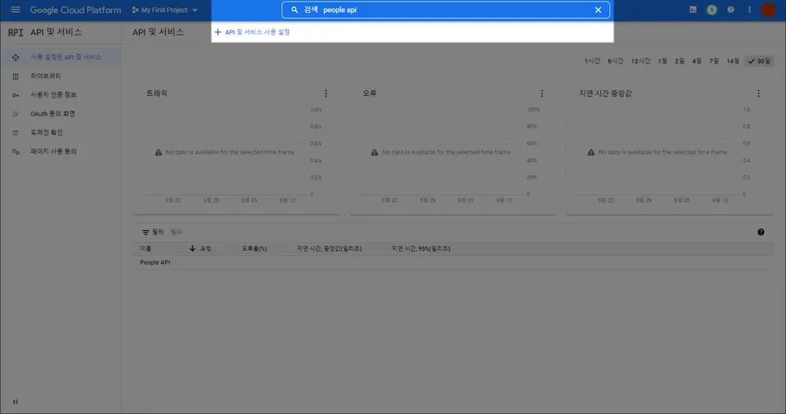The height and width of the screenshot is (414, 786).
Task: Open the Cloud Shell terminal icon
Action: [x=692, y=9]
